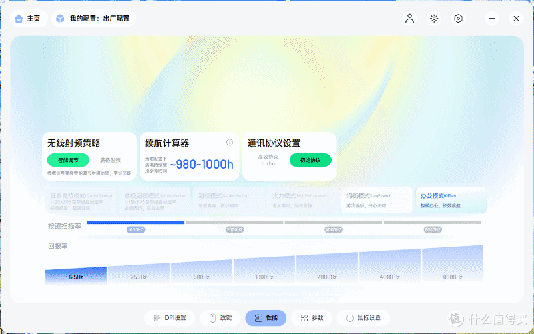The width and height of the screenshot is (534, 334).
Task: Switch to the DPI设置 tab
Action: 170,318
